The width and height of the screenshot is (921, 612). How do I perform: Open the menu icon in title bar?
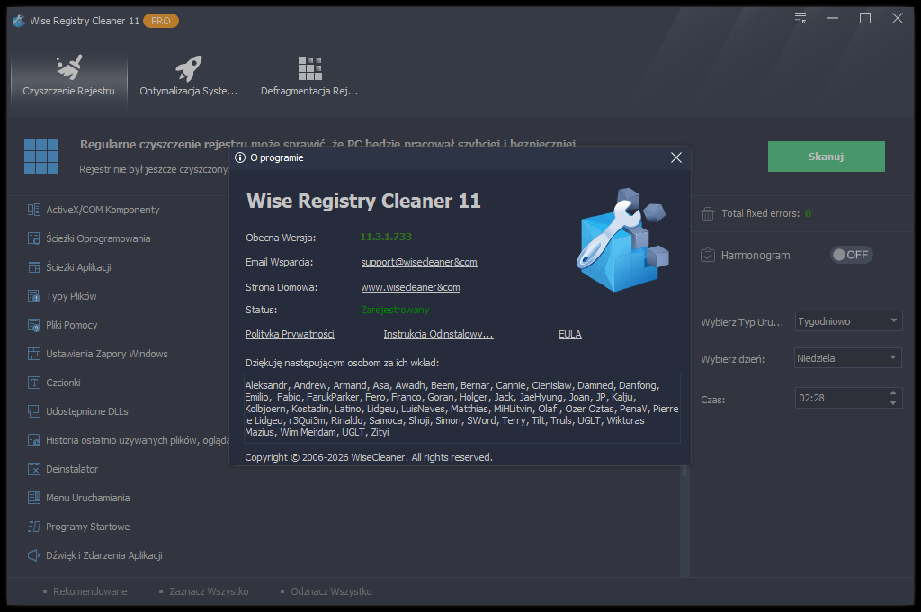pos(800,18)
